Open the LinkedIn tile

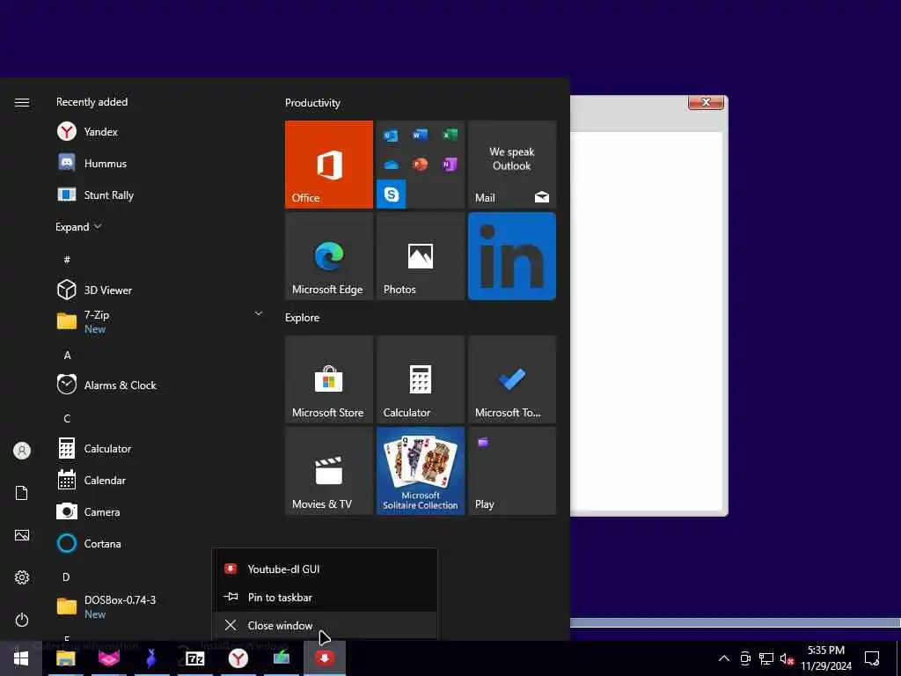click(x=512, y=256)
